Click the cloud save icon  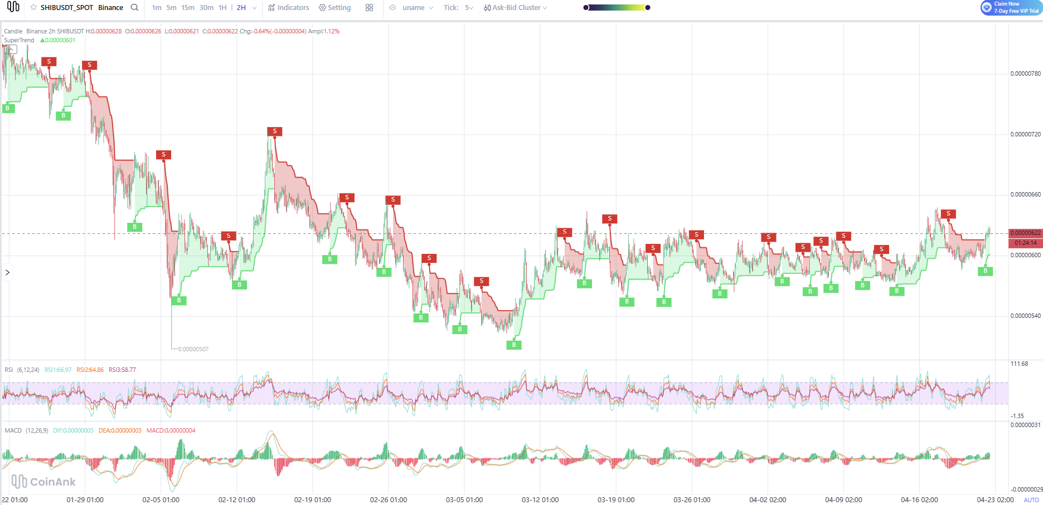392,8
